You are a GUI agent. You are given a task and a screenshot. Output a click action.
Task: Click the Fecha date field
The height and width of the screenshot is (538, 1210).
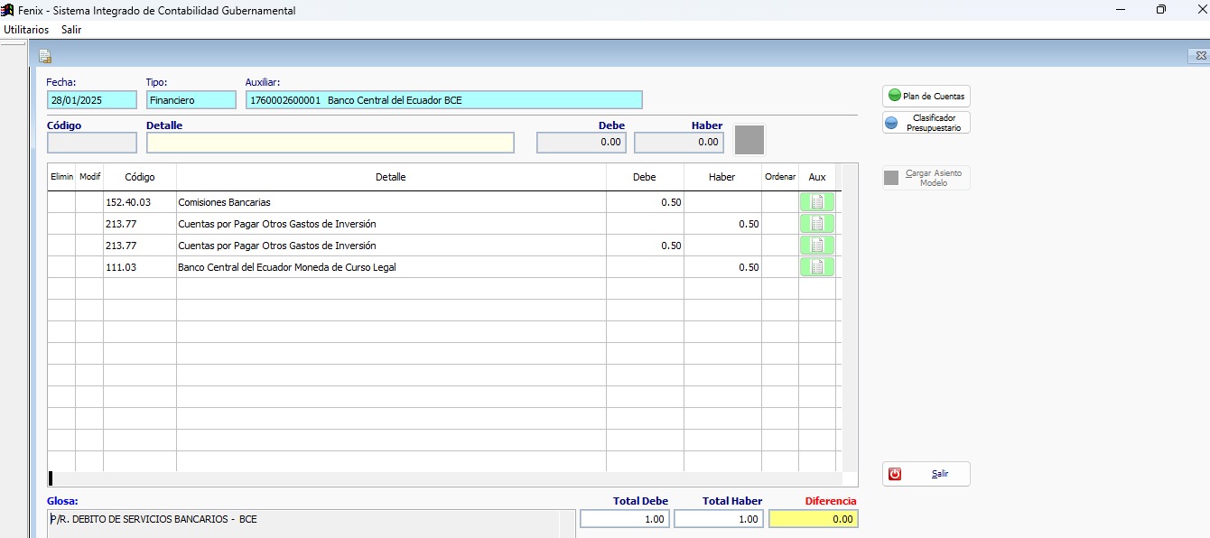pos(91,100)
